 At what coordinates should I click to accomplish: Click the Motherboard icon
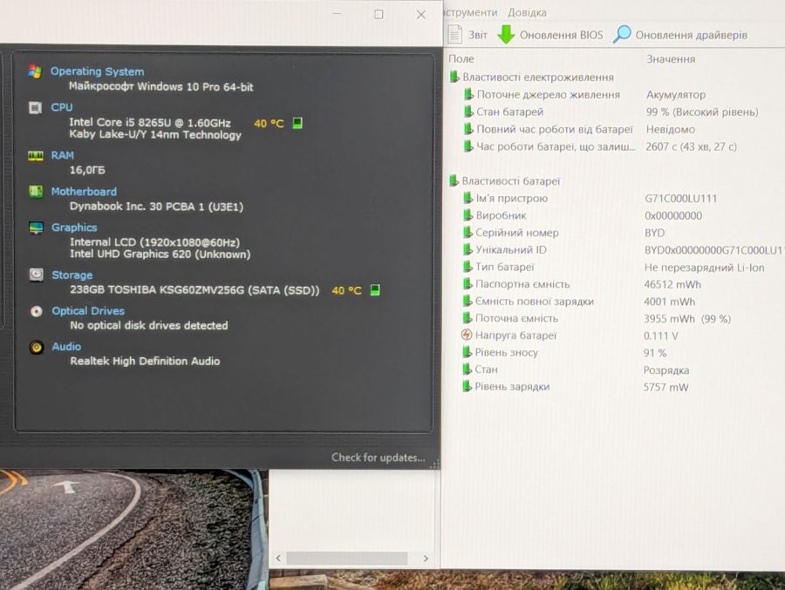pyautogui.click(x=36, y=192)
